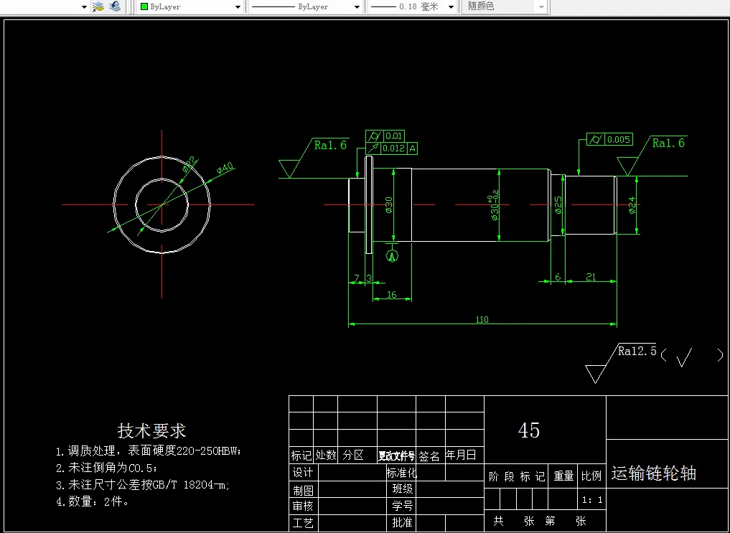Select the note 4.数量：2件。

pyautogui.click(x=93, y=501)
